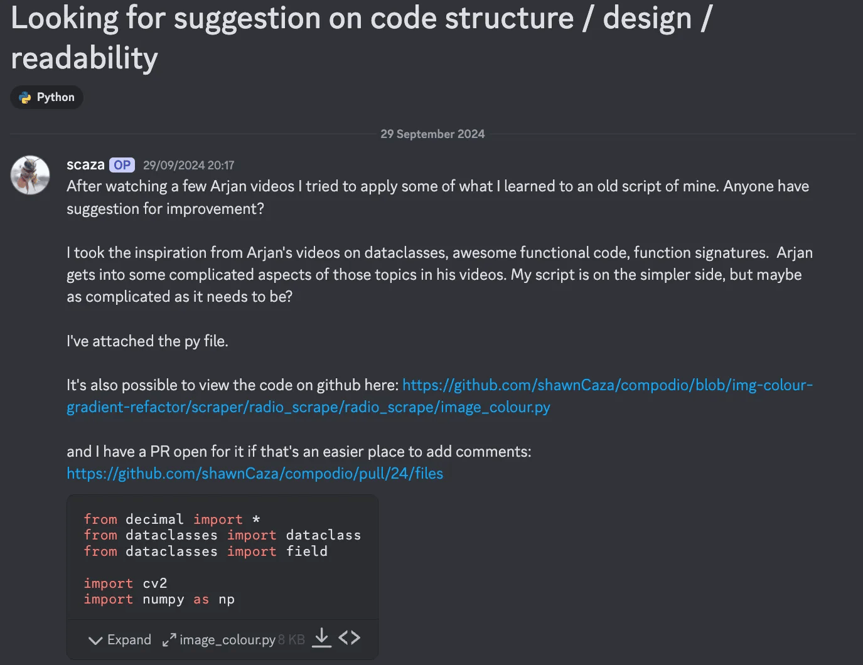Open file preview in full screen
Viewport: 863px width, 665px height.
point(169,640)
